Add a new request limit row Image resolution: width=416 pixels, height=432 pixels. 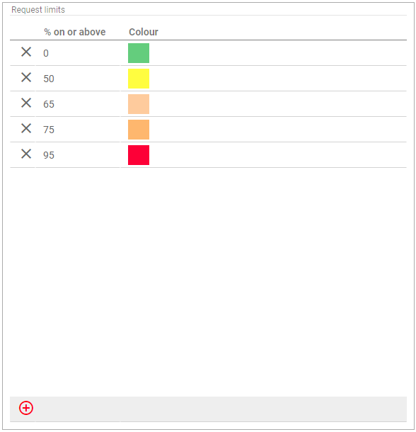pyautogui.click(x=26, y=408)
